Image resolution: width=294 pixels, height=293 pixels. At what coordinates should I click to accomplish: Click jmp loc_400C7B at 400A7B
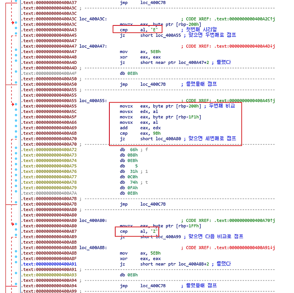[x=143, y=204]
